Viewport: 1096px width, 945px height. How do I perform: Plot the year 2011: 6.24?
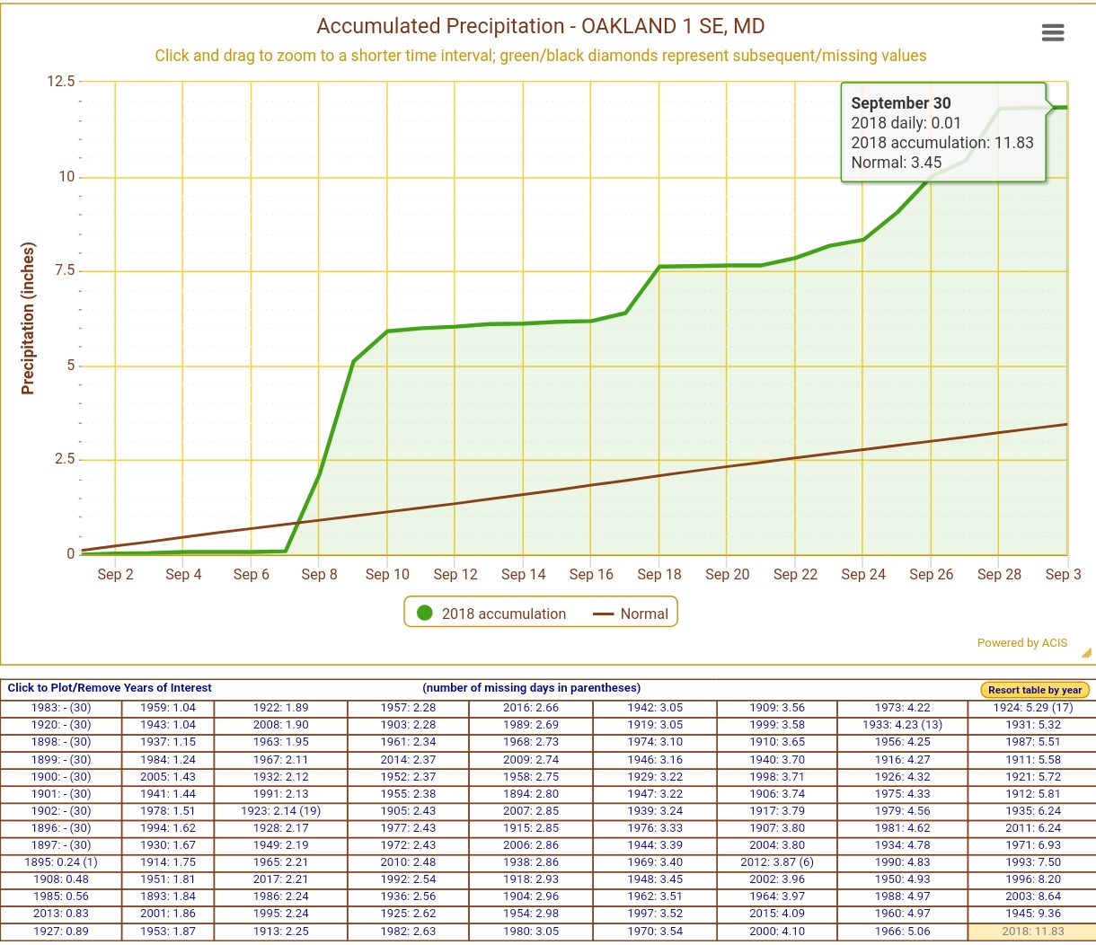(x=1032, y=828)
